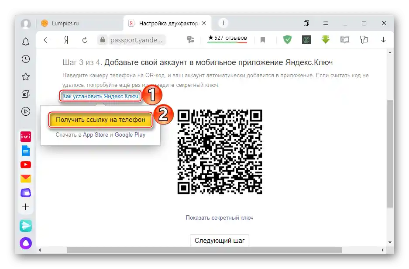Expand the Как установить Яндекс.Ключ dropdown

pyautogui.click(x=100, y=96)
